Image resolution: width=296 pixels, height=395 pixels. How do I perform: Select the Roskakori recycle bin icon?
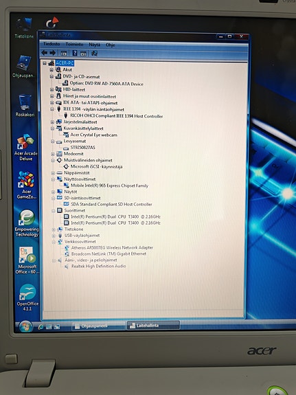click(25, 106)
